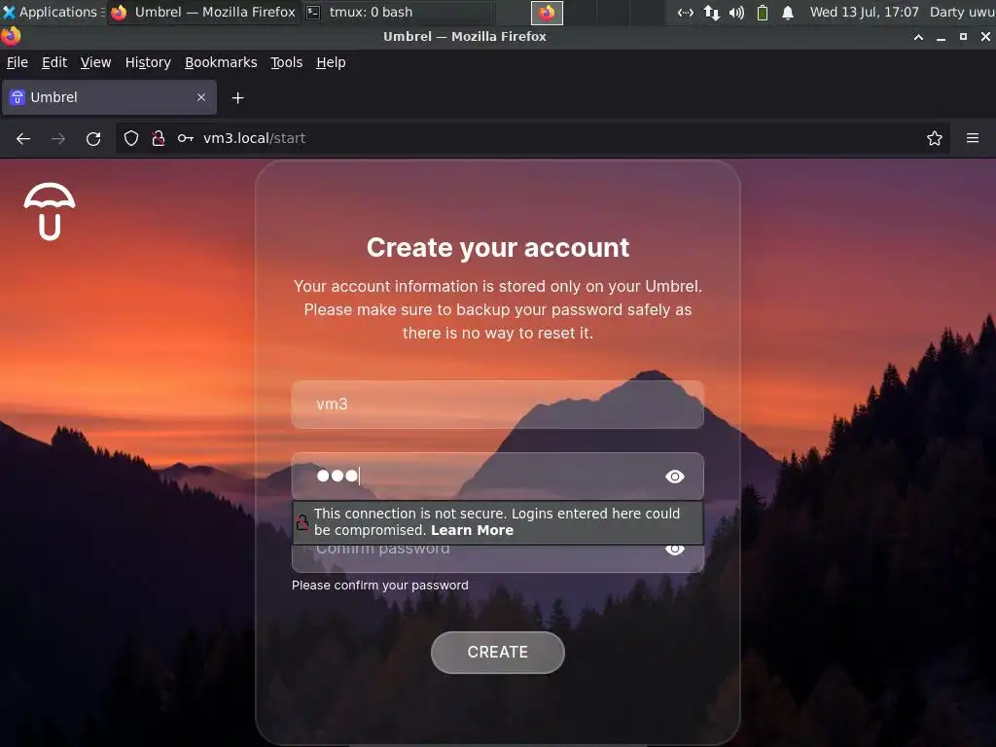Open the network connection tray icon
This screenshot has width=996, height=747.
[x=686, y=12]
